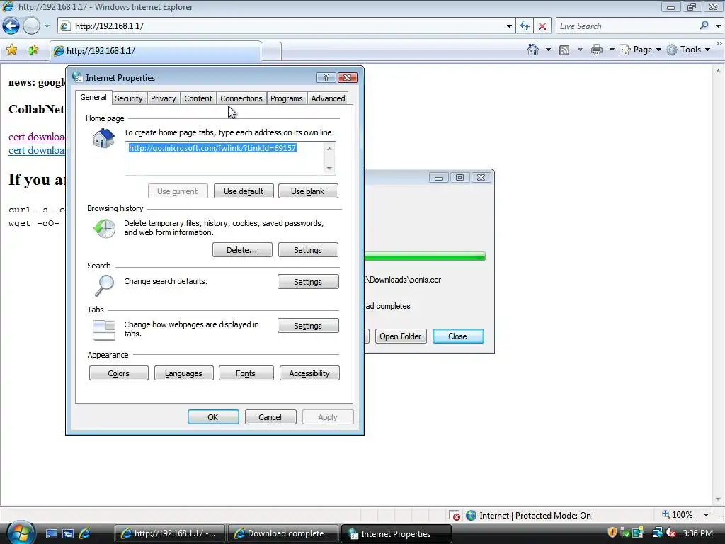725x544 pixels.
Task: Switch to the Security tab
Action: click(129, 98)
